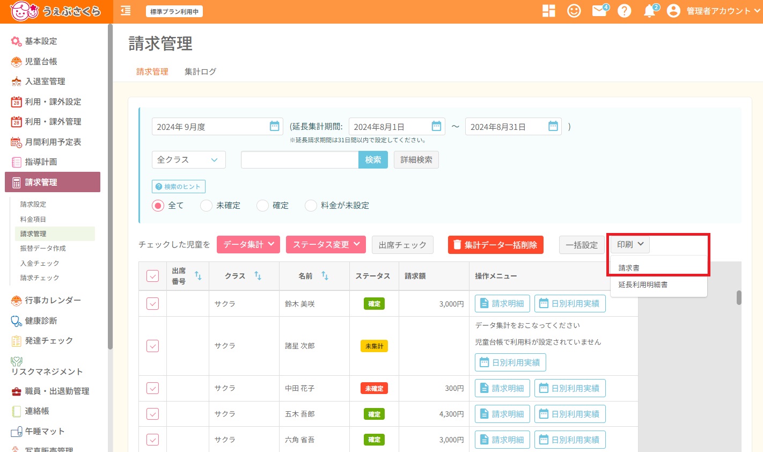Click the smiley face icon in header
The height and width of the screenshot is (452, 763).
click(x=574, y=11)
